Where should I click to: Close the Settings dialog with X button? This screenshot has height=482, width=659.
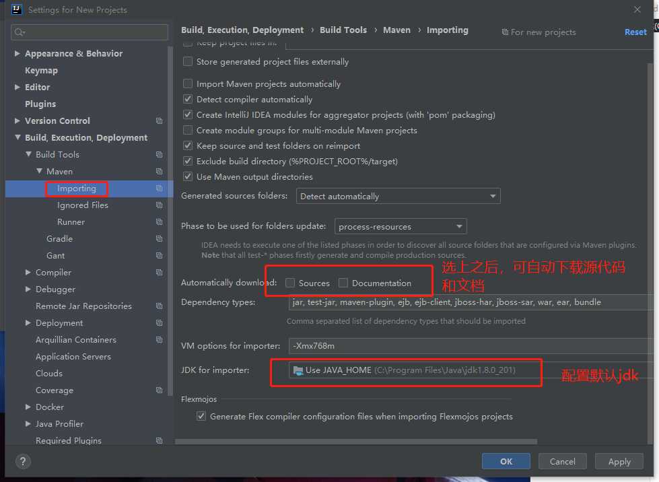point(637,9)
